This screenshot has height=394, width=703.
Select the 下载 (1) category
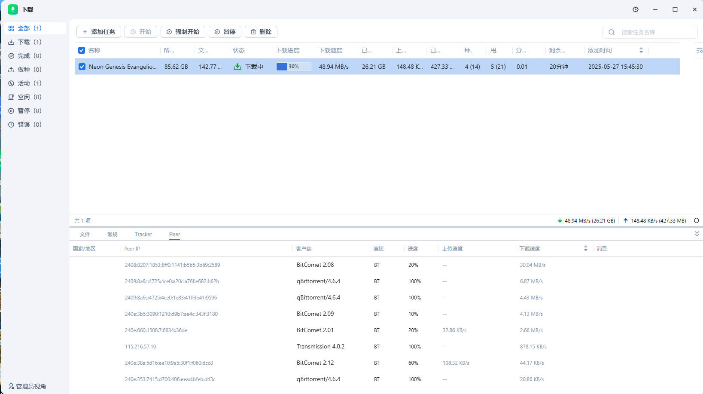pyautogui.click(x=35, y=42)
